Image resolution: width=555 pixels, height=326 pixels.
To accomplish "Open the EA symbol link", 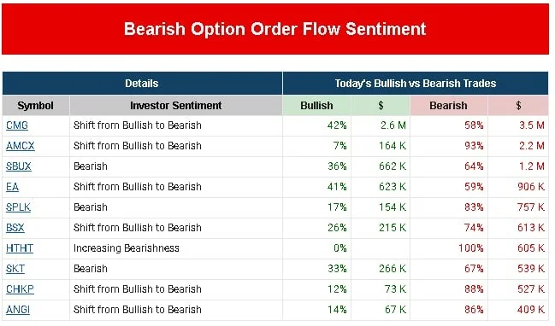I will click(12, 187).
